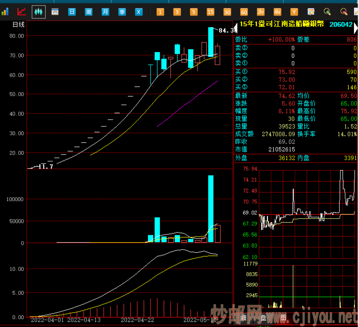The image size is (359, 327).
Task: Open the 细 detail tab
Action: pyautogui.click(x=244, y=318)
